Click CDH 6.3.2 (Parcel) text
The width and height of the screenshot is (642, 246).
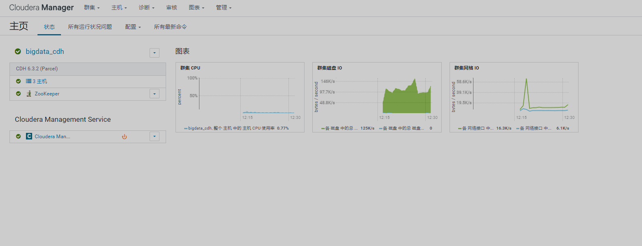click(x=37, y=69)
